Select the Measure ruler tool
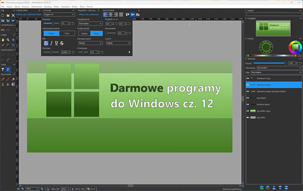303x191 pixels. coord(8,45)
